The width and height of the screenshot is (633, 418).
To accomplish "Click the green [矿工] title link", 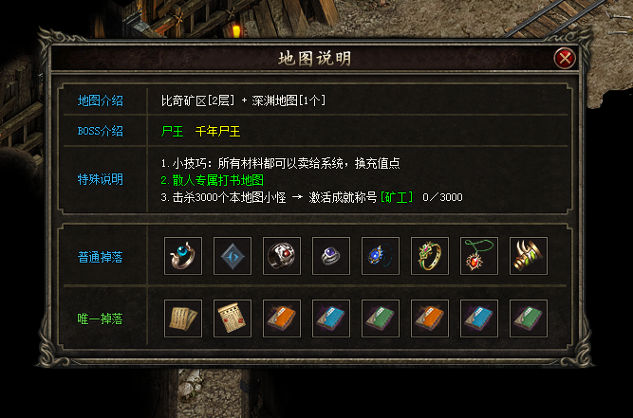I will point(397,197).
